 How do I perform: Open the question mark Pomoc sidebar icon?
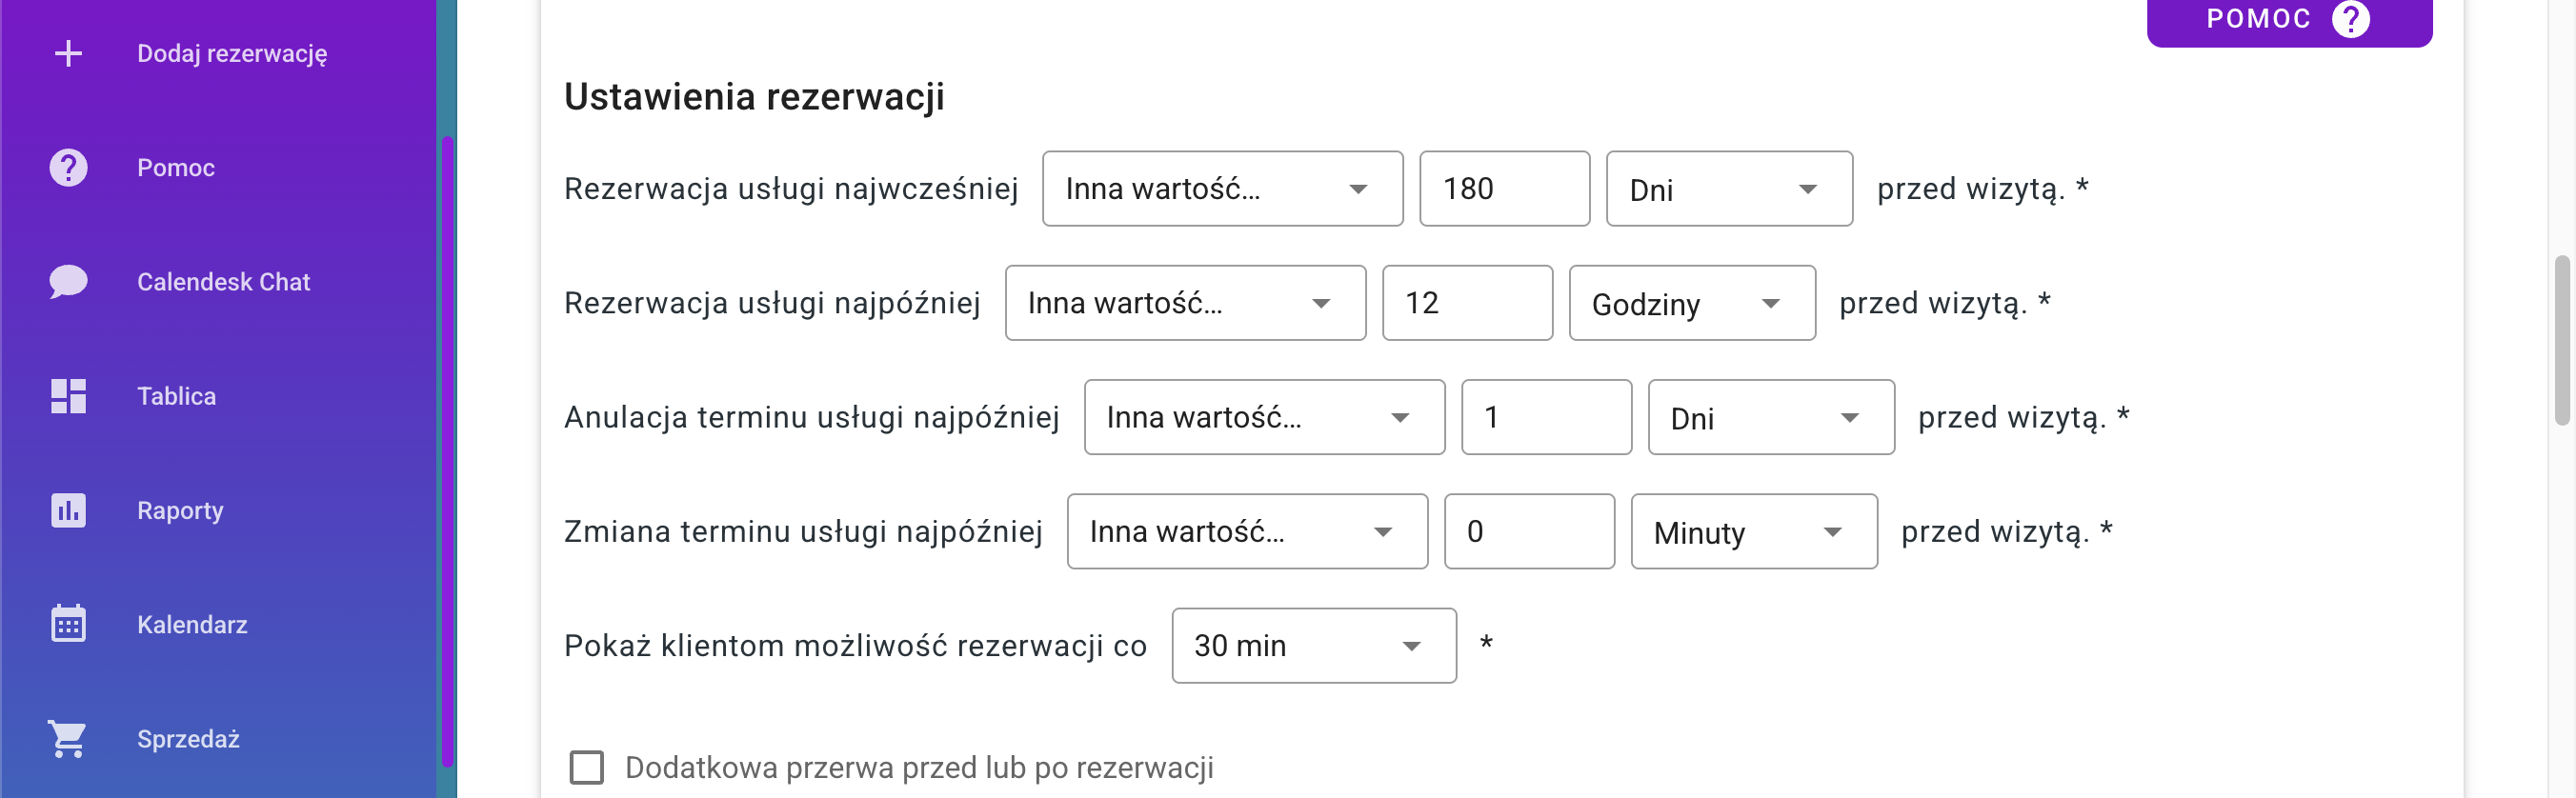68,167
